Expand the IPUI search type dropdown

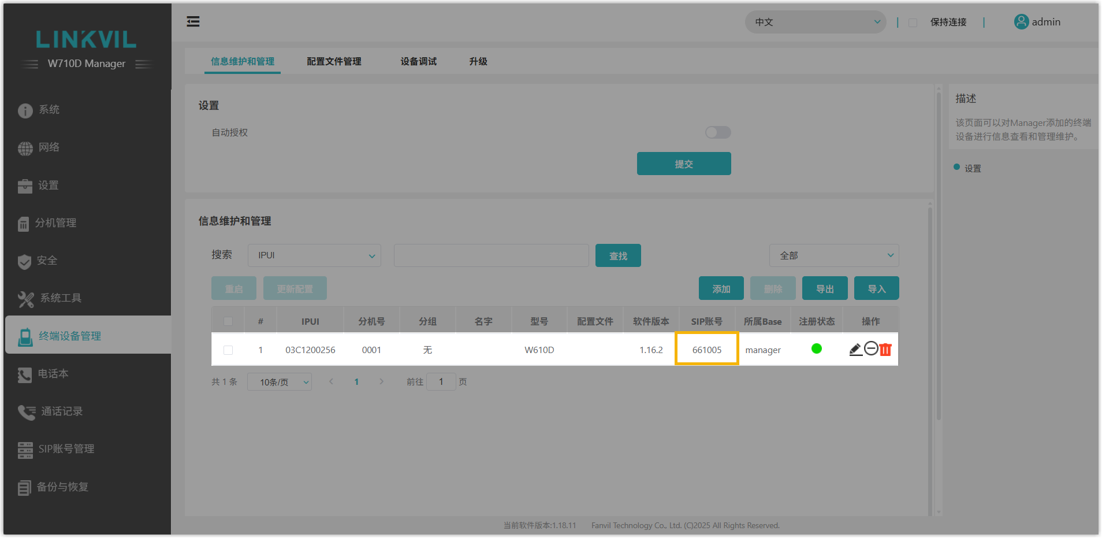pyautogui.click(x=314, y=255)
